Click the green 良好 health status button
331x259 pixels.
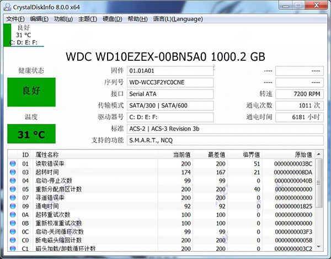pyautogui.click(x=31, y=92)
